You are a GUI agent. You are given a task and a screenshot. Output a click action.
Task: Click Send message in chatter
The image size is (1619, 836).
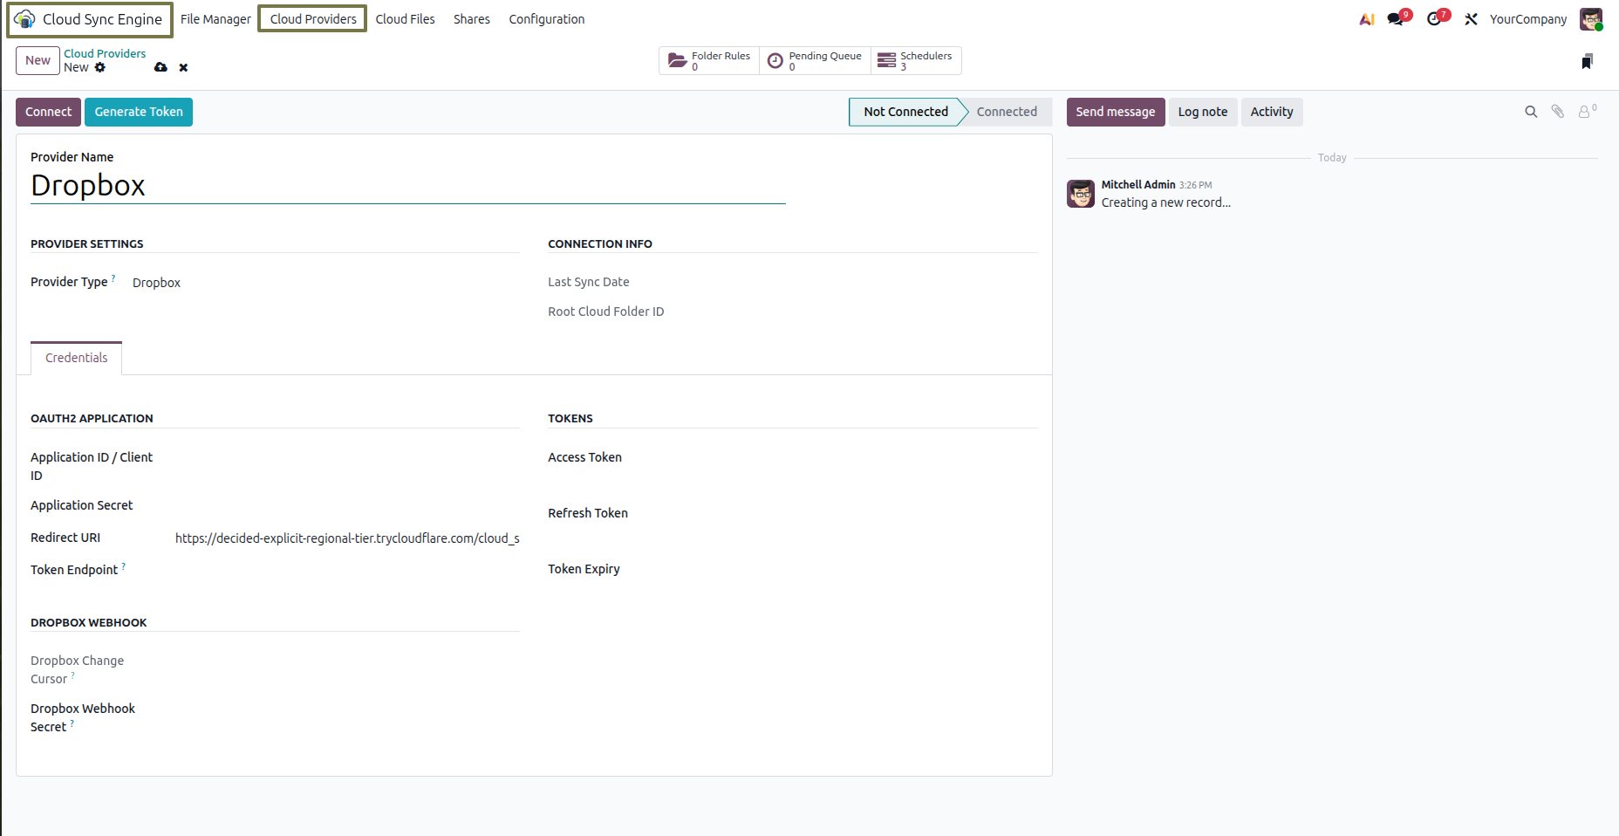click(x=1115, y=112)
